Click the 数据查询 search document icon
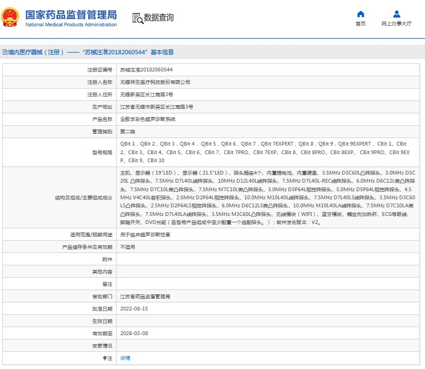Viewport: 425px width, 369px height. 138,18
